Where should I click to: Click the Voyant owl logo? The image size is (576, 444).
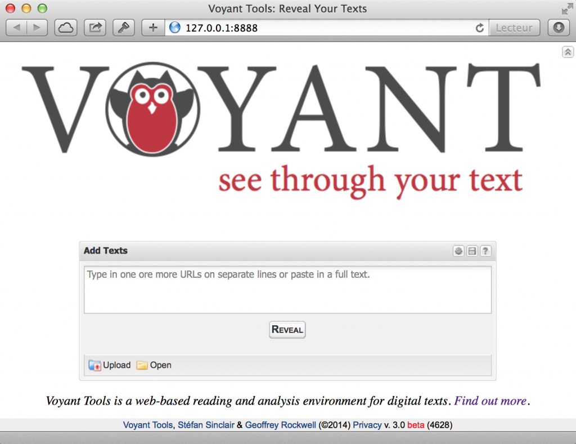point(152,109)
